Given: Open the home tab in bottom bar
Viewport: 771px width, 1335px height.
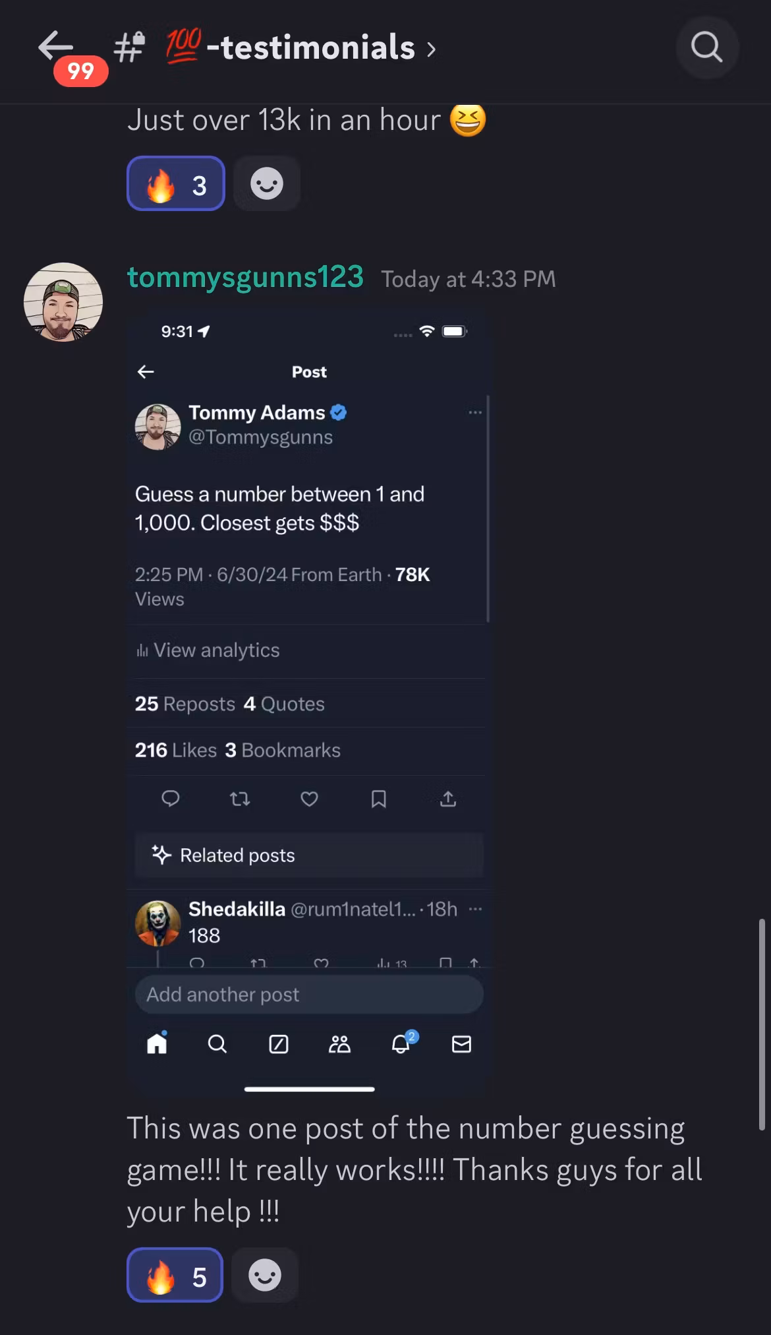Looking at the screenshot, I should point(157,1044).
